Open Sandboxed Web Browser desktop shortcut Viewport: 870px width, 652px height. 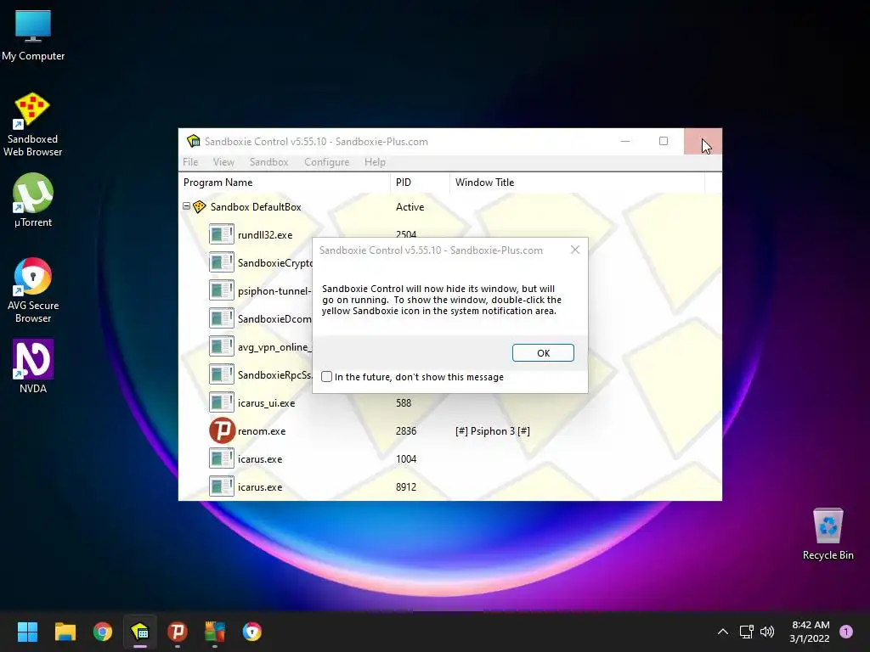pyautogui.click(x=32, y=124)
